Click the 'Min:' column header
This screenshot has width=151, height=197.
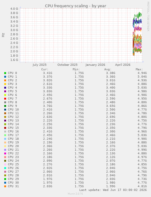pos(76,69)
